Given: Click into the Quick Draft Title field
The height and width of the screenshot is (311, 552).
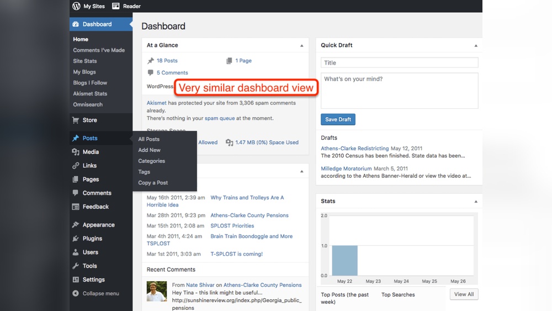Looking at the screenshot, I should point(400,62).
